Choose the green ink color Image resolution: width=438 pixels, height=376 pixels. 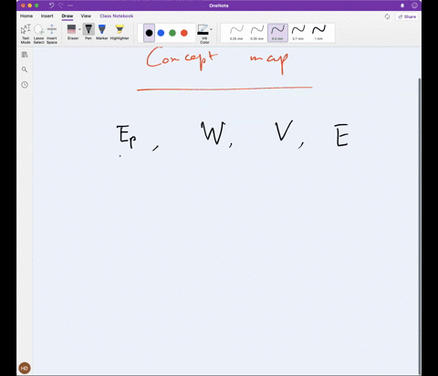pyautogui.click(x=172, y=33)
